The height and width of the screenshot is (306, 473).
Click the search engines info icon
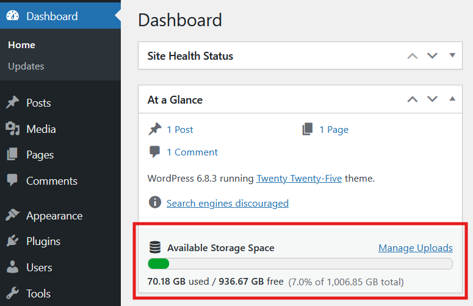tap(155, 203)
